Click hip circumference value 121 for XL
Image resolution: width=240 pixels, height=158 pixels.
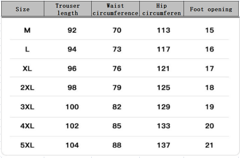pyautogui.click(x=163, y=69)
